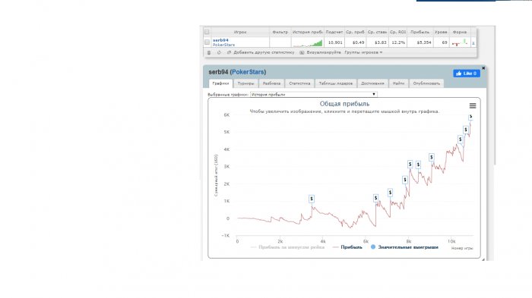Sort by the 'Ср. ROI' column header

[397, 32]
